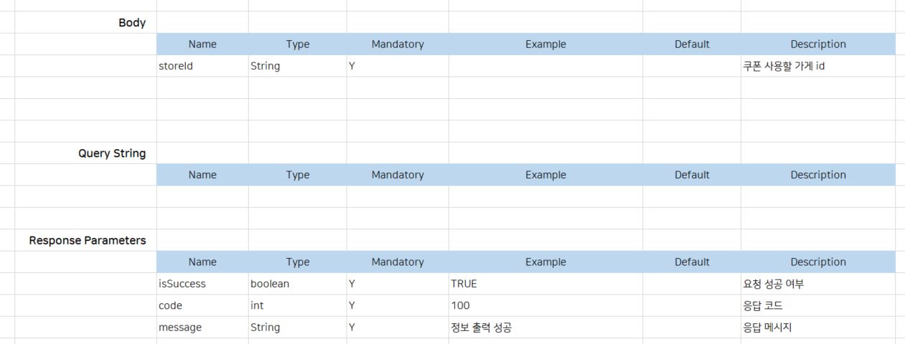Select the 응답 메시지 description cell
This screenshot has width=905, height=344.
[x=818, y=328]
